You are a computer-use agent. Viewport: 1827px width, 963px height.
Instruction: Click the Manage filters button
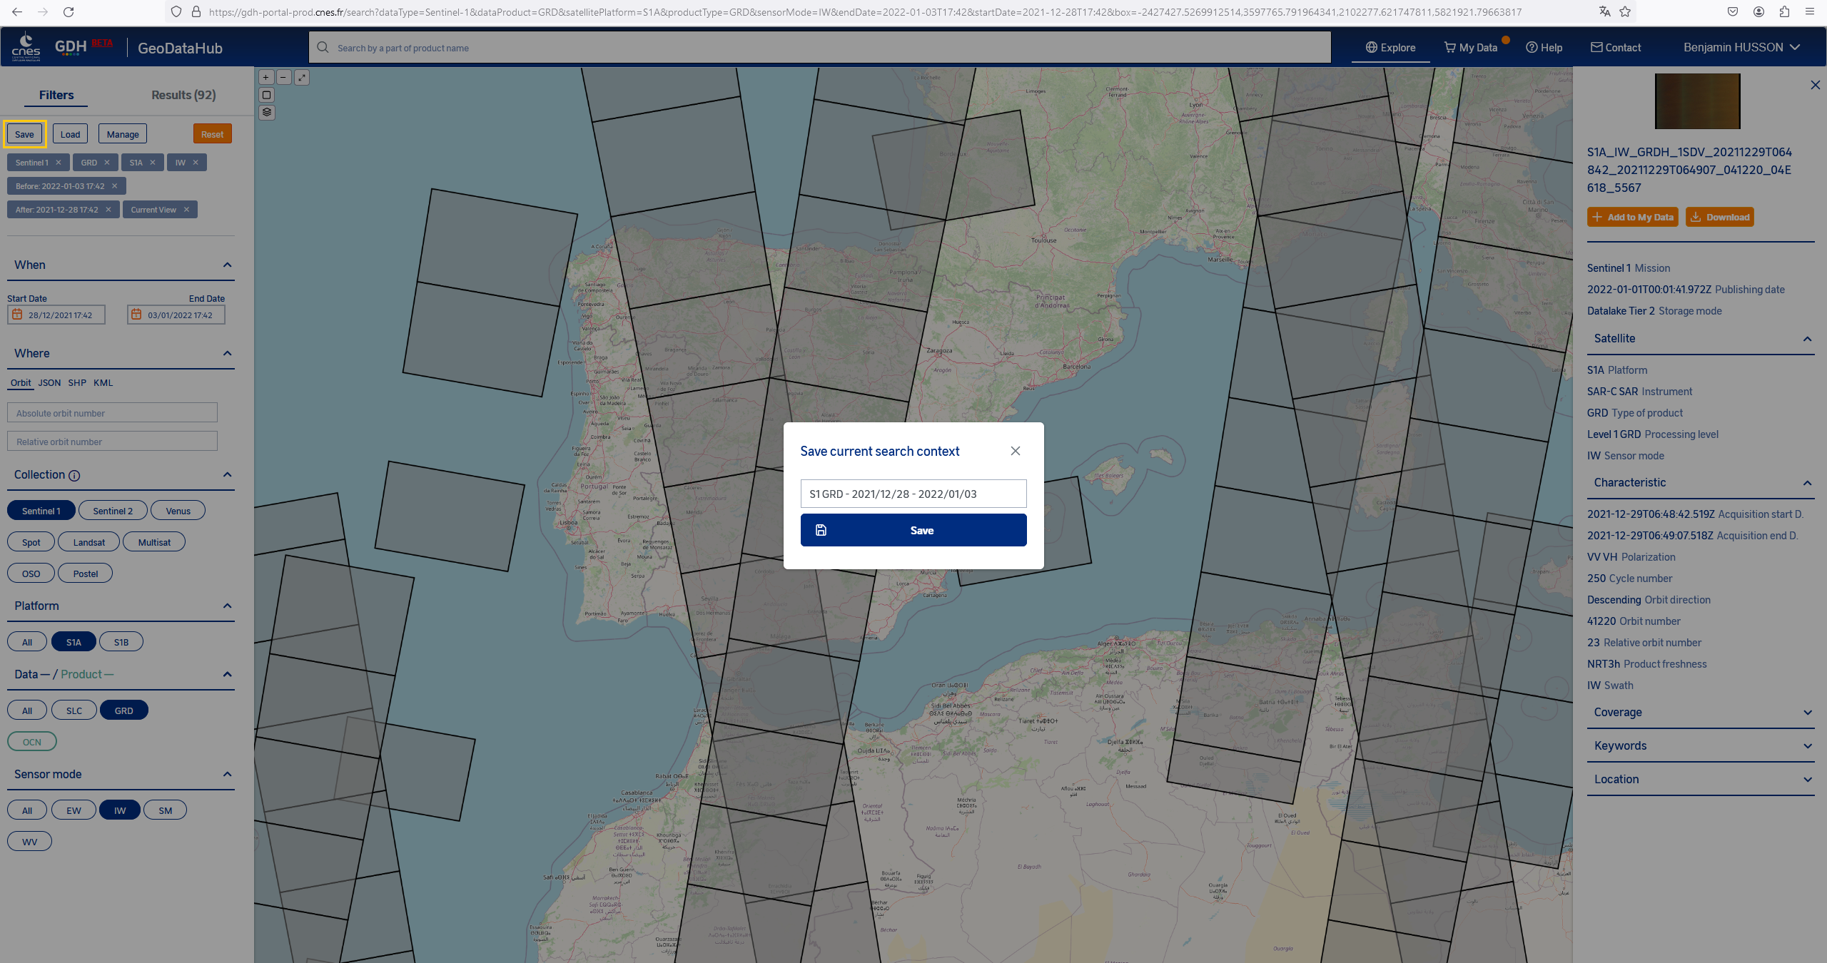click(x=123, y=134)
